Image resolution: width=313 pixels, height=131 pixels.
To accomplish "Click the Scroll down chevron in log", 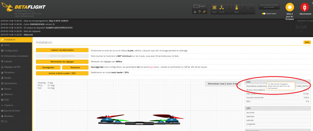I will coord(301,31).
